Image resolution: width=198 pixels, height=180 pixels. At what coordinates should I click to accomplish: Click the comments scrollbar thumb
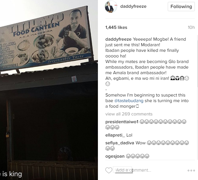coord(197,64)
